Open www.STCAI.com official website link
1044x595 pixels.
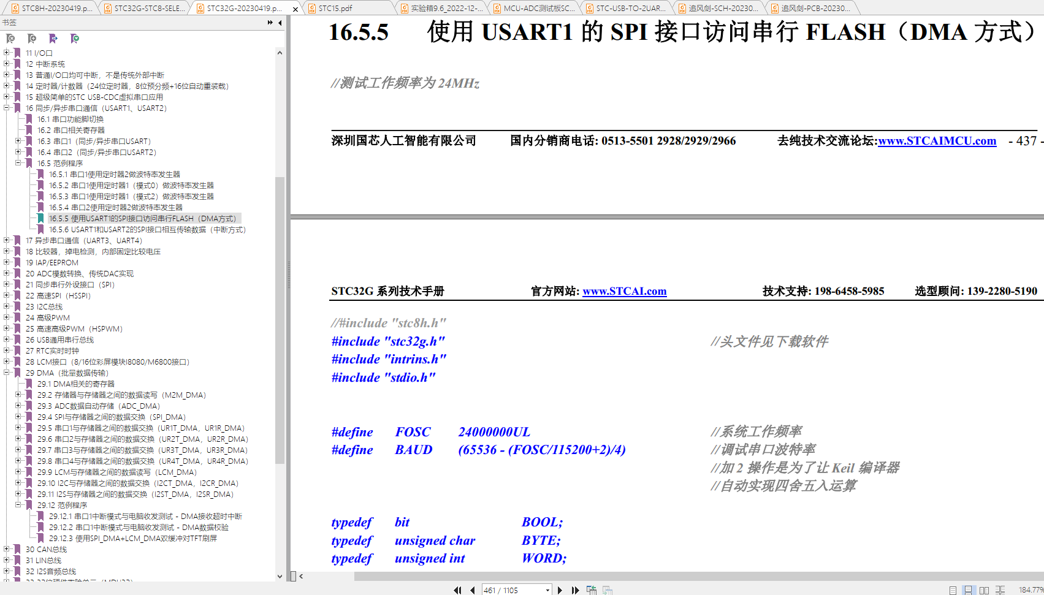[624, 291]
